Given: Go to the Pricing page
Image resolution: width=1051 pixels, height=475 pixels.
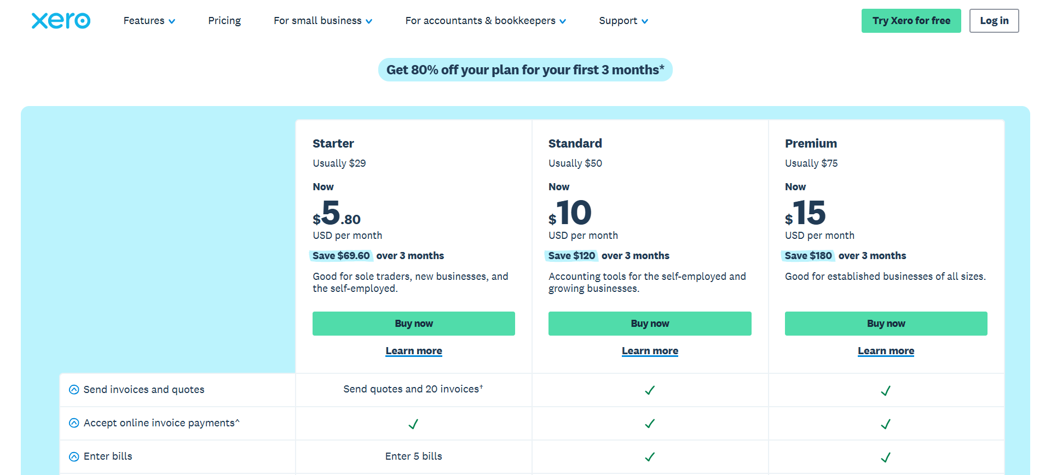Looking at the screenshot, I should 224,21.
